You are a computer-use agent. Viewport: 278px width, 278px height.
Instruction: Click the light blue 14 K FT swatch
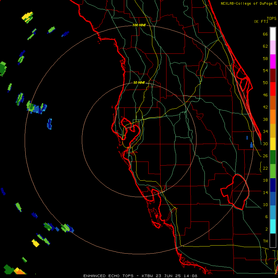point(273,213)
